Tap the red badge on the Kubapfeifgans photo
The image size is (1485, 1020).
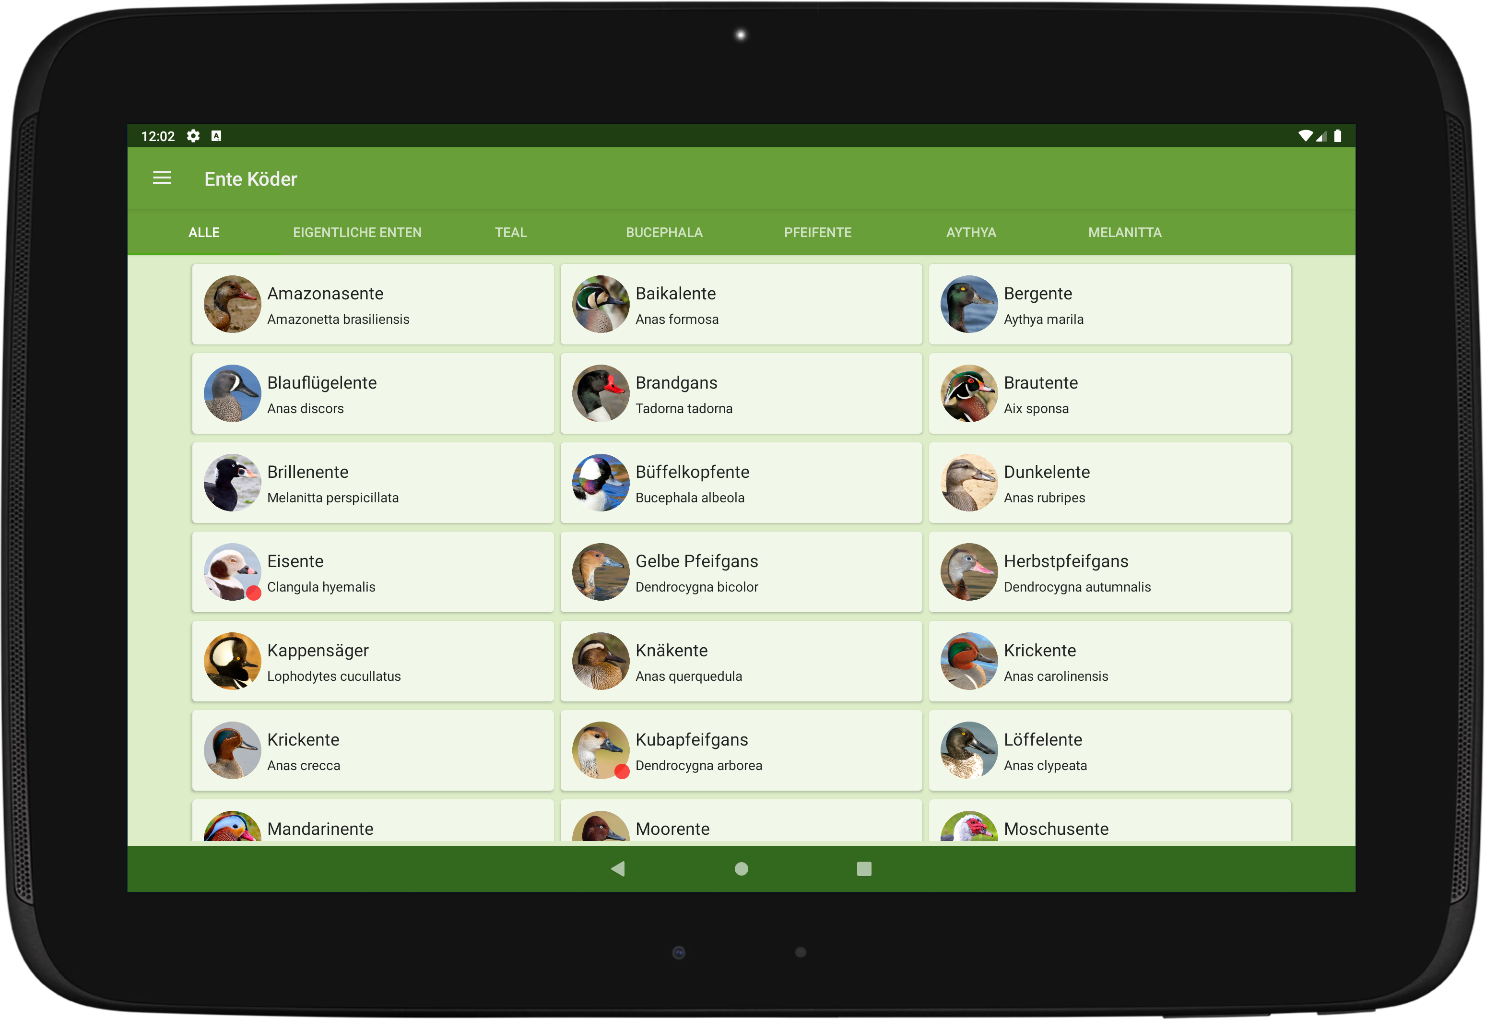[622, 772]
